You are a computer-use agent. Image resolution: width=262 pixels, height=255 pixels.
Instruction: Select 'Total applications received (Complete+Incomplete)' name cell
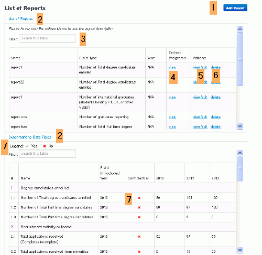58,239
